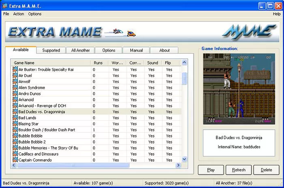The width and height of the screenshot is (284, 188).
Task: Click the Wor... column header
Action: click(x=117, y=63)
